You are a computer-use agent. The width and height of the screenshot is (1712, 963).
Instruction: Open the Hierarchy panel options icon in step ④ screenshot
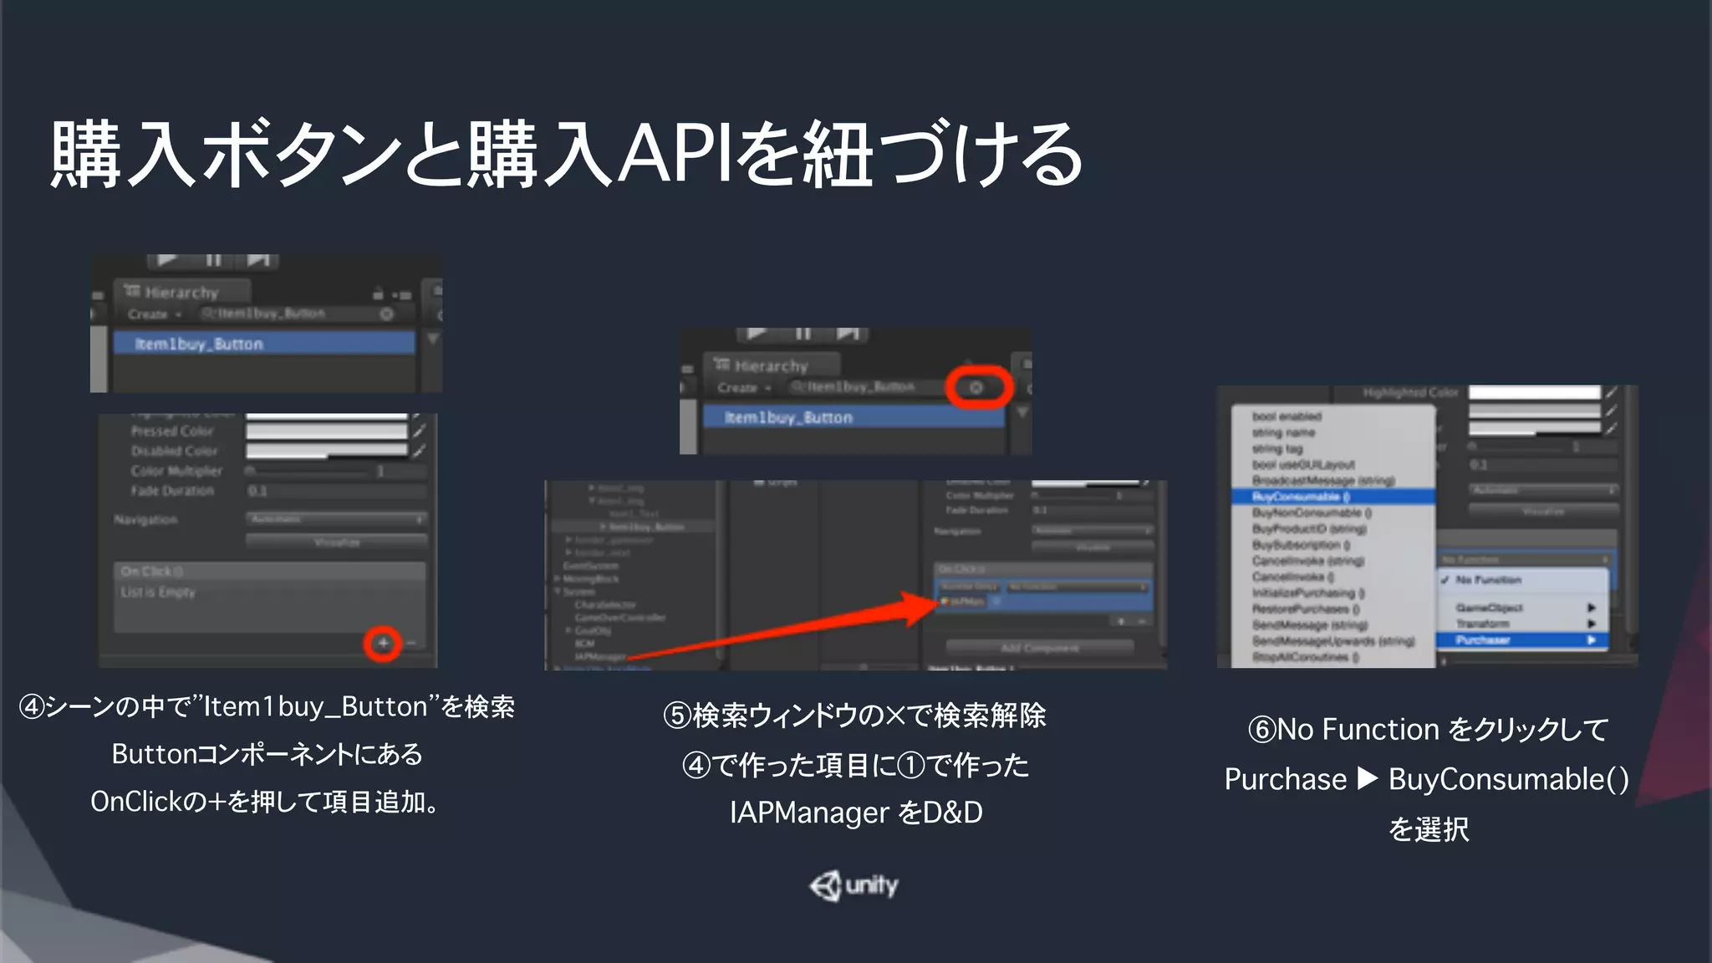pos(403,294)
